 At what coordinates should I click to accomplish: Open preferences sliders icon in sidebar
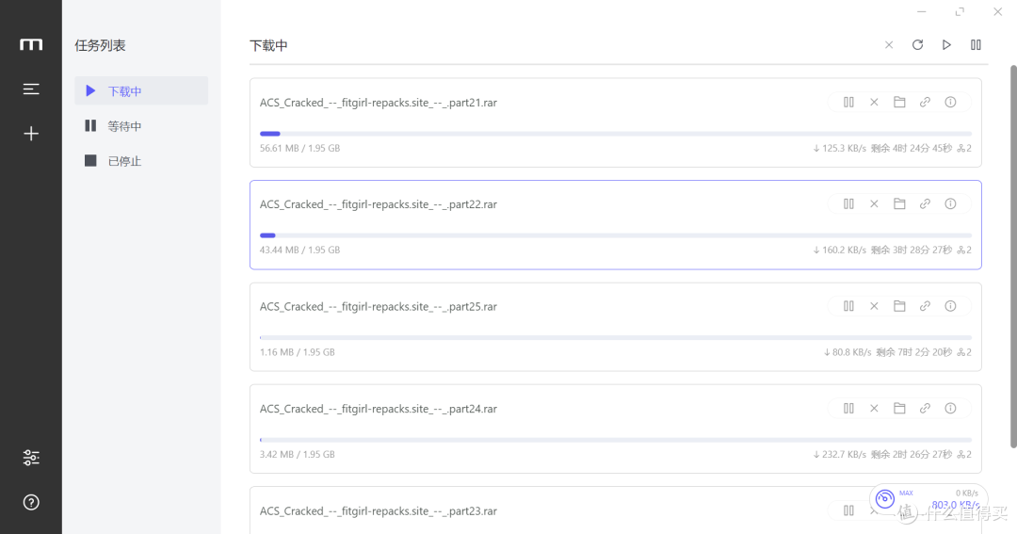point(31,458)
